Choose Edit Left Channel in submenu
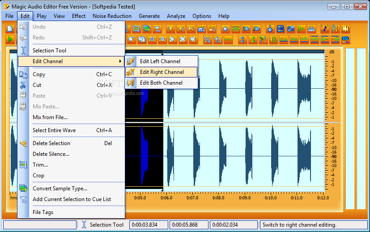 [162, 61]
